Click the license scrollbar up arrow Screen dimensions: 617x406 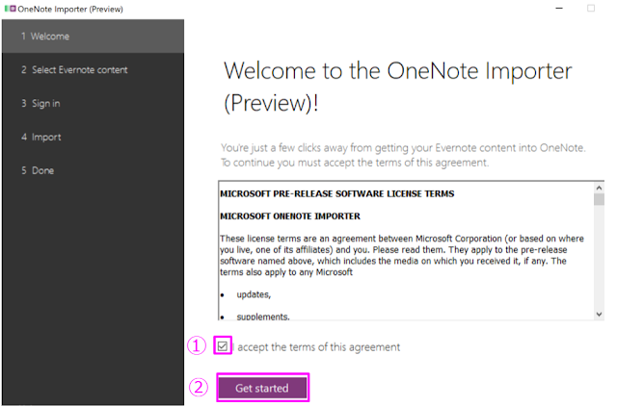[x=599, y=188]
